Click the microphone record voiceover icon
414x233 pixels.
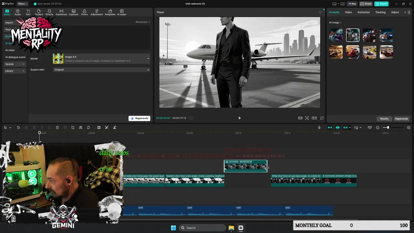(319, 128)
